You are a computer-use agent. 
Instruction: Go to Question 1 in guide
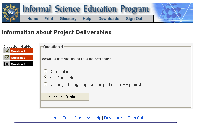point(21,51)
